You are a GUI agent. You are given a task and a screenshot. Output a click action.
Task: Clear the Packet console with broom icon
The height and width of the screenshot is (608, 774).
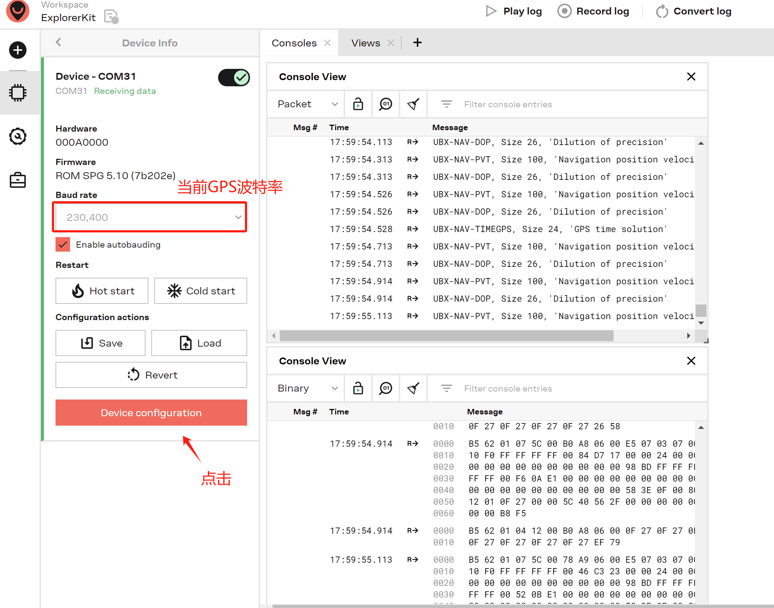(413, 104)
